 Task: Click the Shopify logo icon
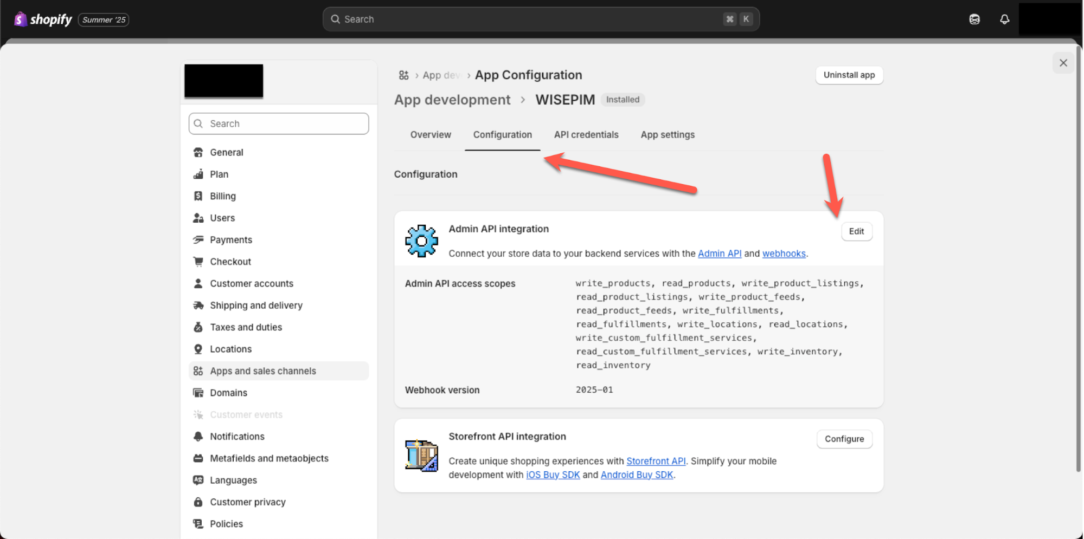point(20,19)
